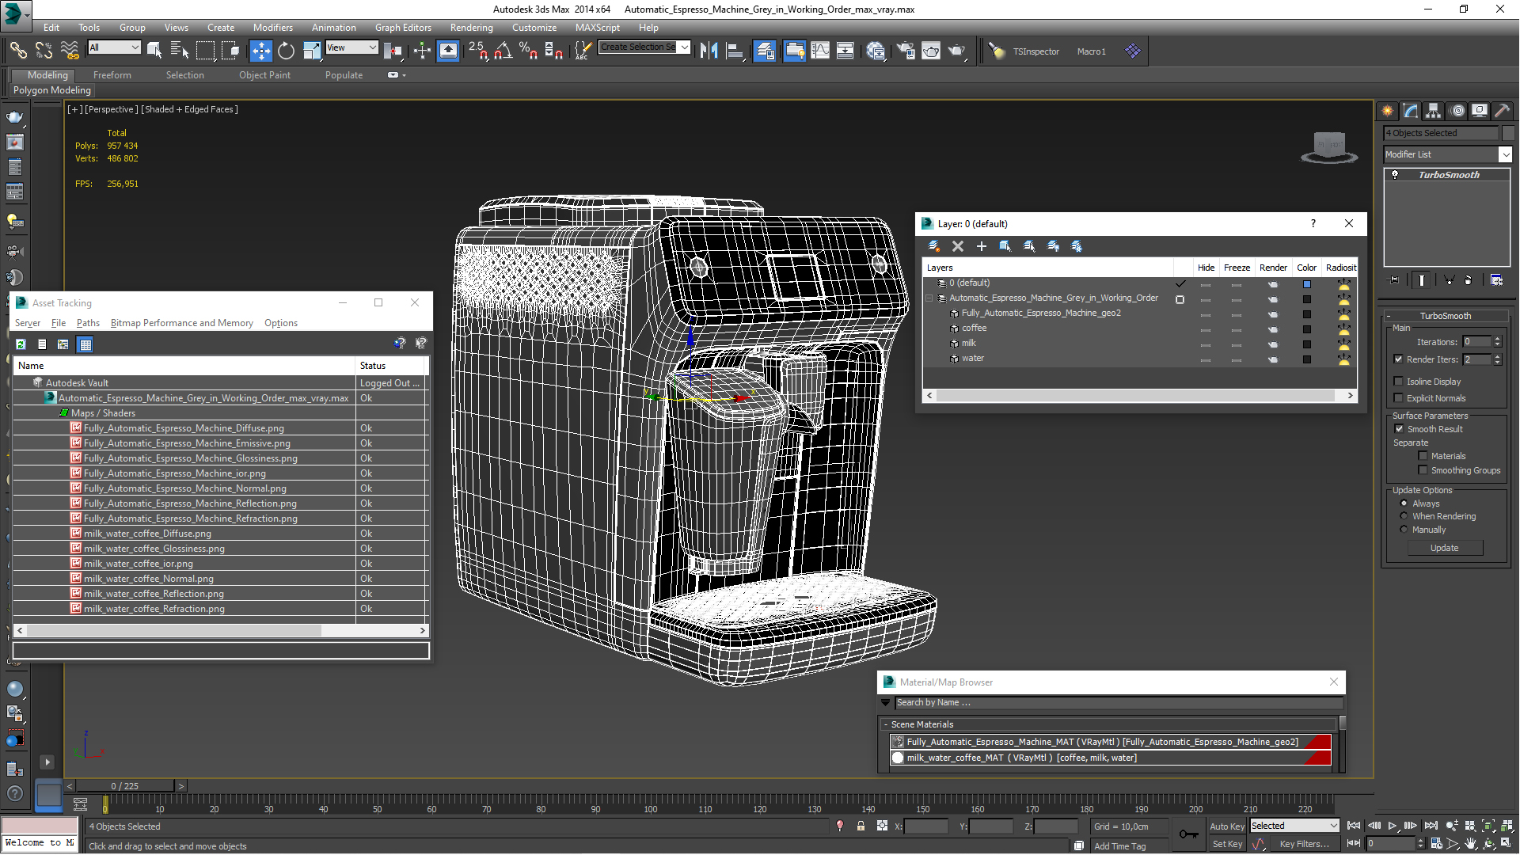Click the Select Object arrow tool
Screen dimensions: 1520x855
point(154,51)
